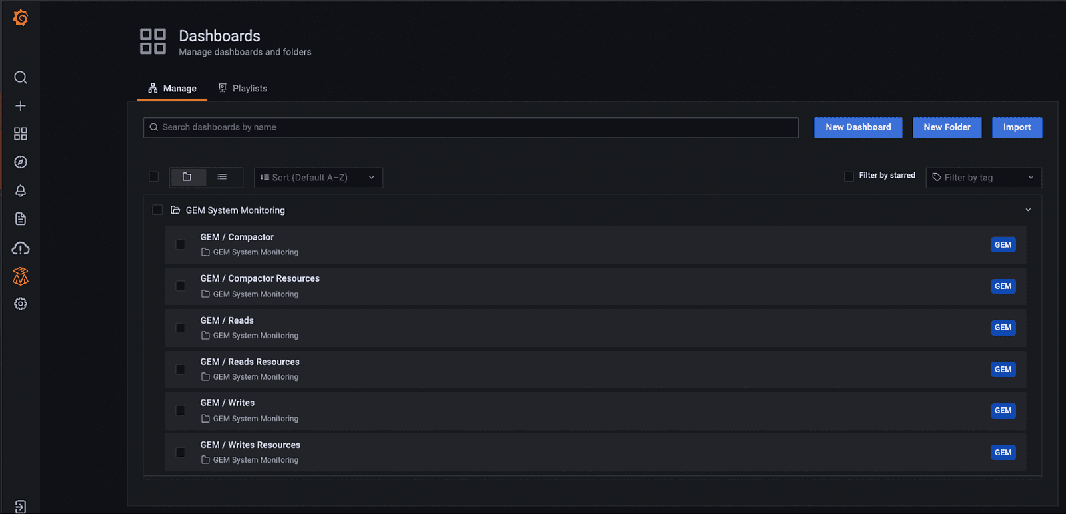Screen dimensions: 1066x514
Task: Collapse the GEM System Monitoring folder chevron
Action: point(1028,210)
